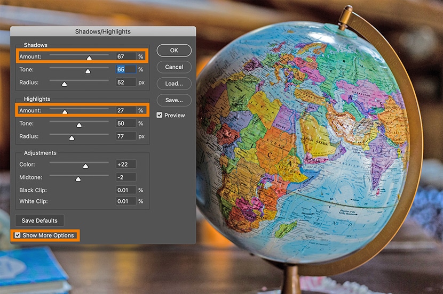Click the Save... button
443x294 pixels.
(174, 100)
